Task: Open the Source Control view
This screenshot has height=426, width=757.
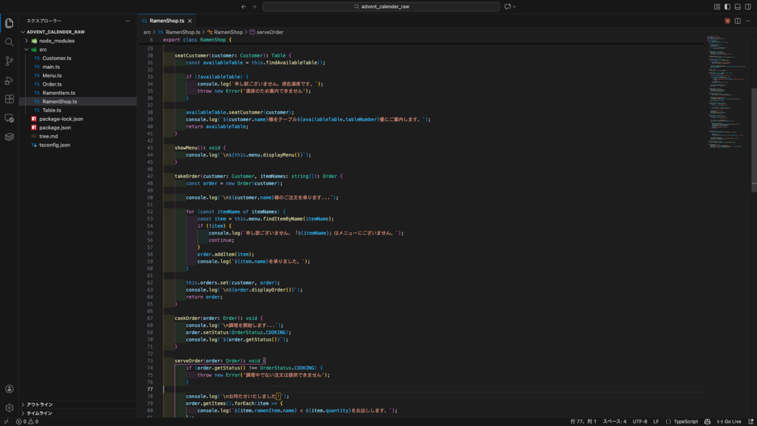Action: tap(9, 61)
